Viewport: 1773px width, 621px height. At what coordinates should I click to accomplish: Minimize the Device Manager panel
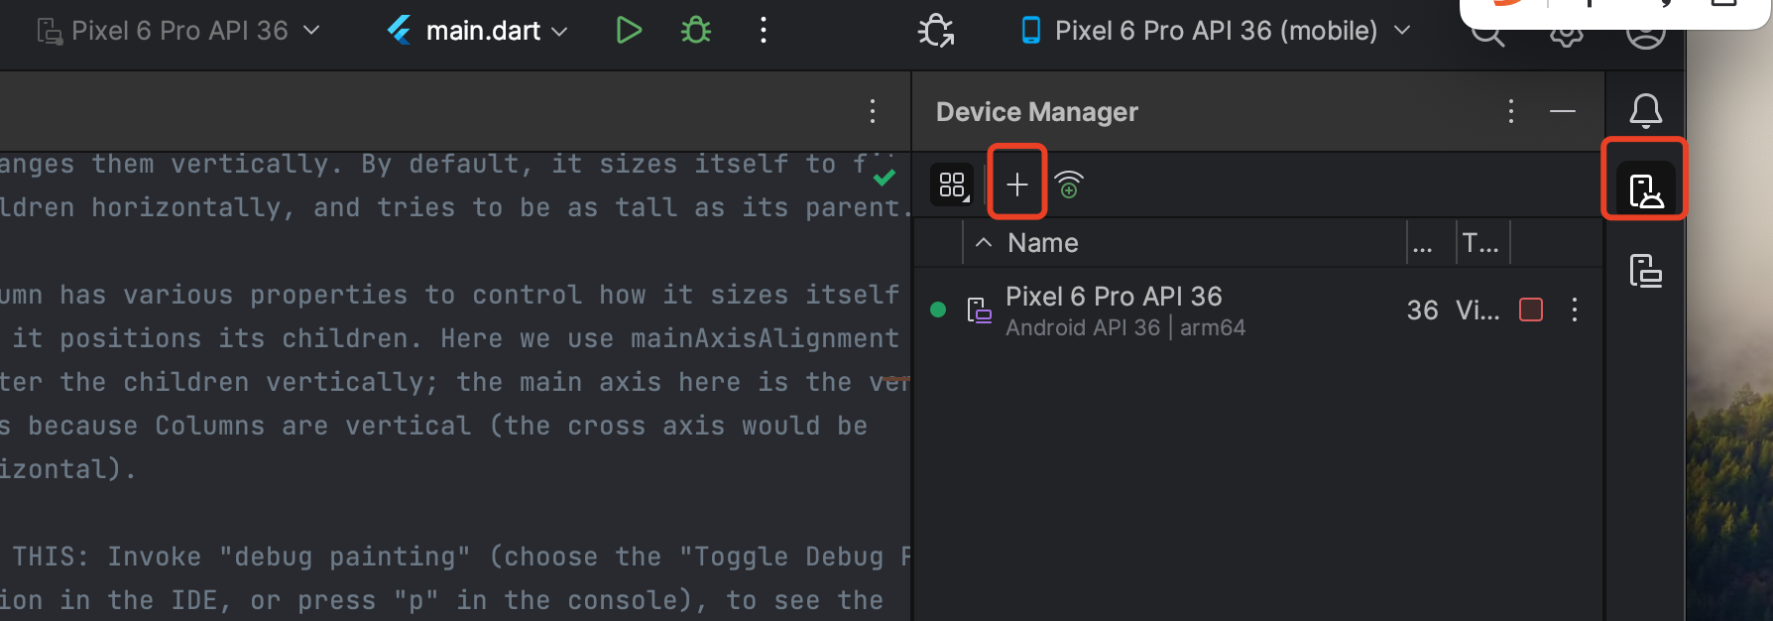tap(1563, 111)
